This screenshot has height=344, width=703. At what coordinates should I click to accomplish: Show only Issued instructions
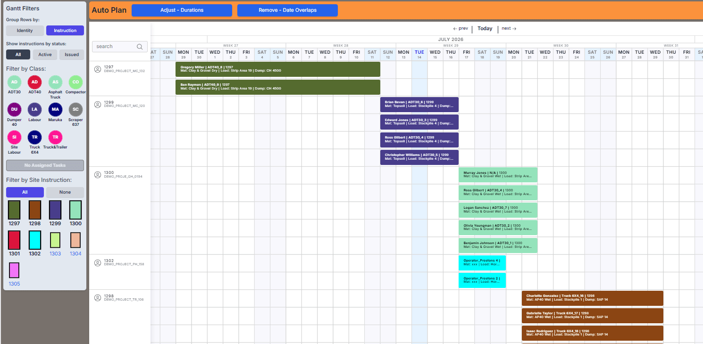click(72, 55)
